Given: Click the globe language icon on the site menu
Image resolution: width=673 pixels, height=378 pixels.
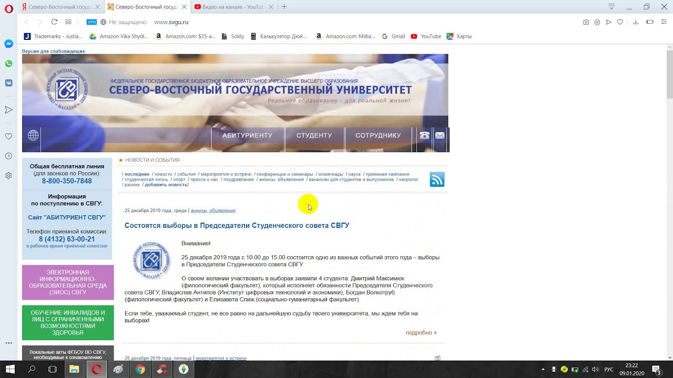Looking at the screenshot, I should 33,135.
